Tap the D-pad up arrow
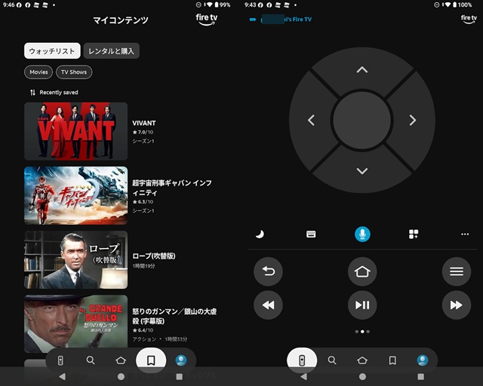 point(362,70)
